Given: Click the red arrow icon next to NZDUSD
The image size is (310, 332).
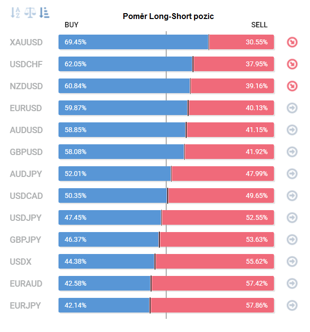Looking at the screenshot, I should coord(292,86).
